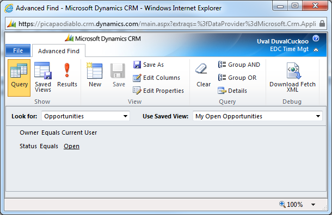Screen dimensions: 332x215
Task: Clear the query with eraser icon
Action: (x=203, y=75)
